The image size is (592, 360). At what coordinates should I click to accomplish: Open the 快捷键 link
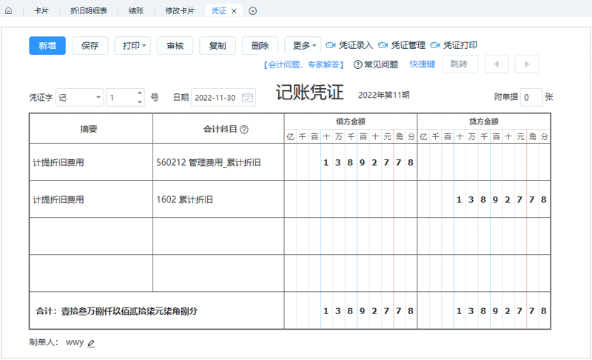point(423,64)
